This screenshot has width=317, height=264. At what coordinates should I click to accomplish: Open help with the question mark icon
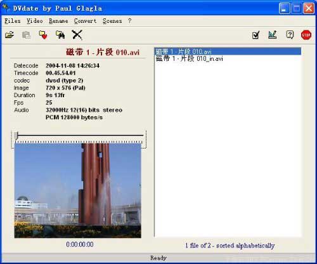290,35
